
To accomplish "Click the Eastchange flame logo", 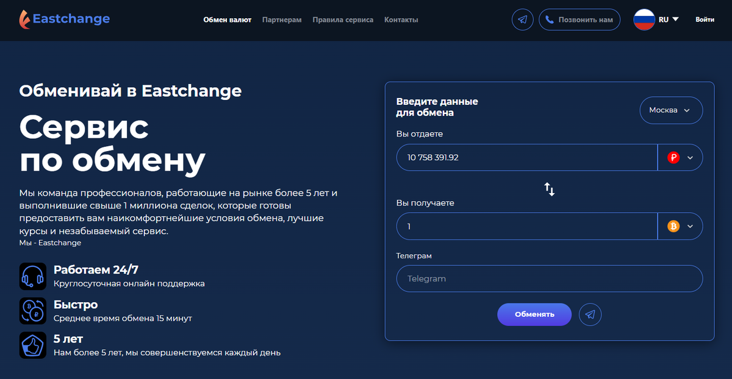I will 26,19.
